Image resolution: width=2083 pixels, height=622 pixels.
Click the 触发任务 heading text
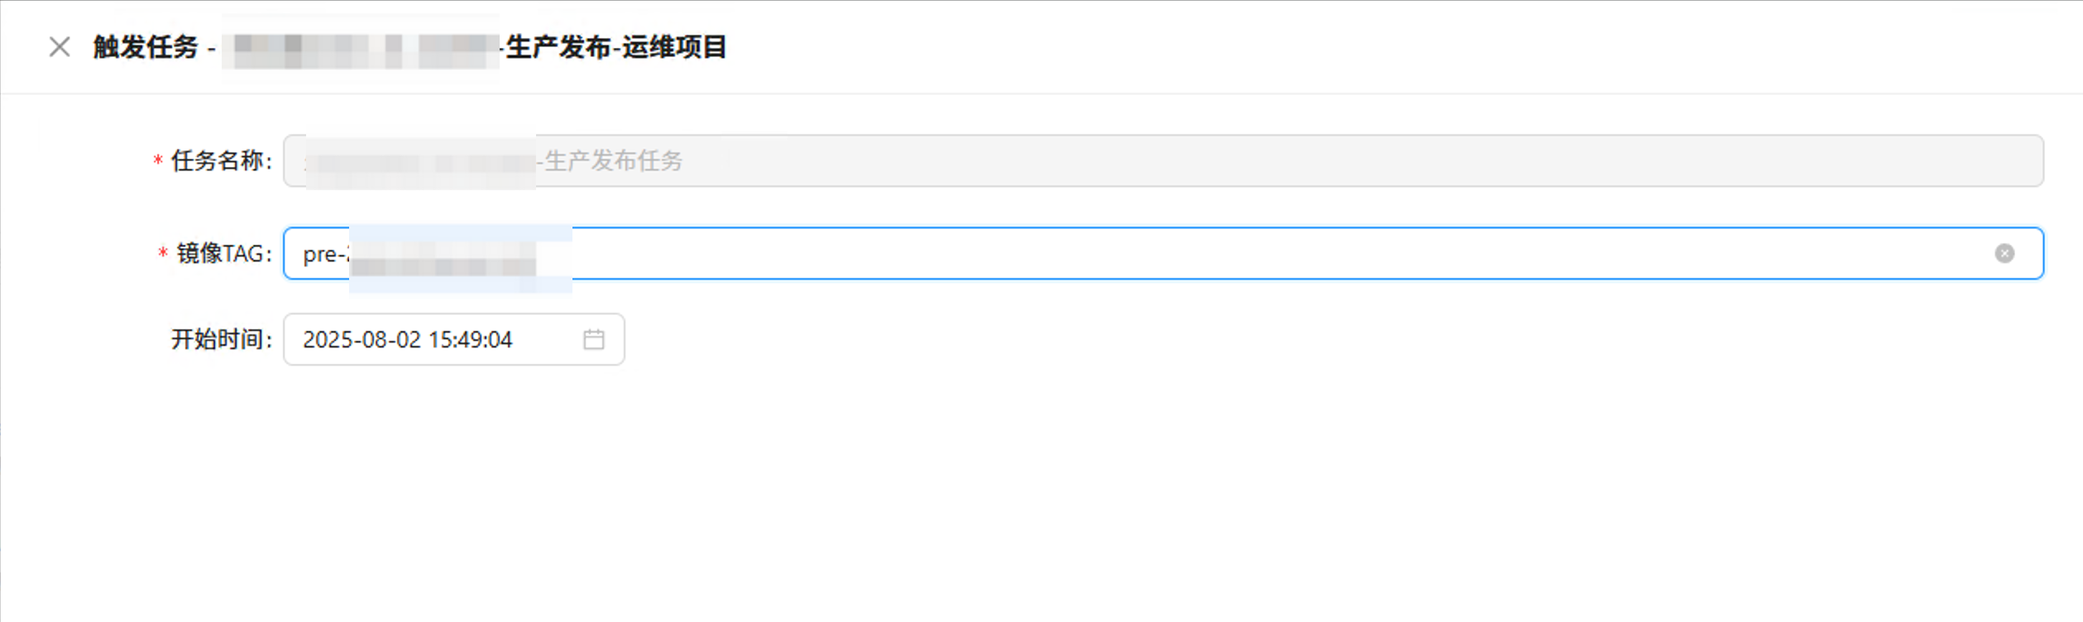[146, 47]
